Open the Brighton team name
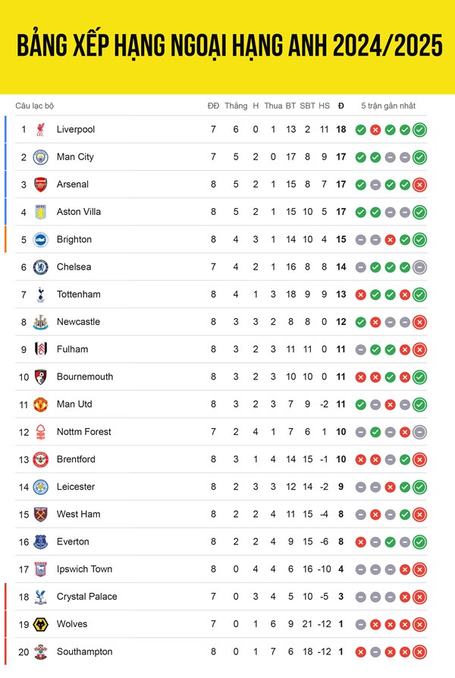Viewport: 455px width, 678px height. (x=74, y=240)
